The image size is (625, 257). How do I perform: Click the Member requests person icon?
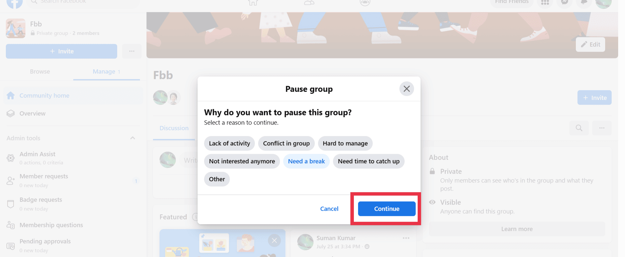[x=11, y=181]
